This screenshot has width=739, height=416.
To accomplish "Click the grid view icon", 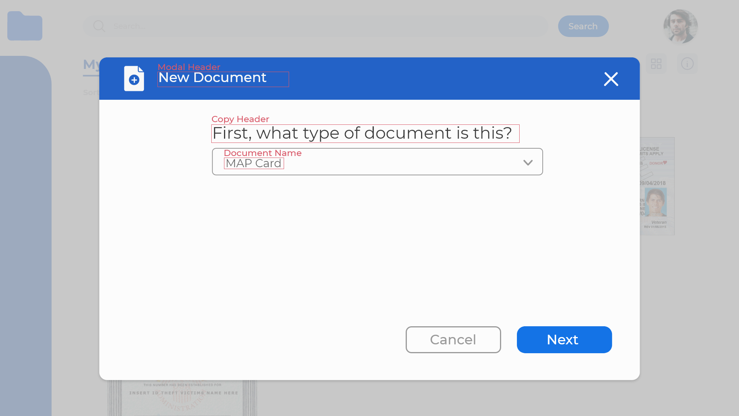I will click(x=656, y=64).
